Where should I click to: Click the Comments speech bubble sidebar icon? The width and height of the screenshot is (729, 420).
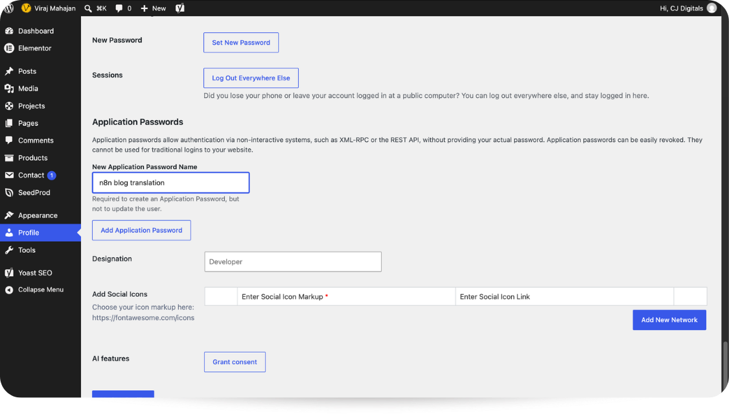pyautogui.click(x=9, y=140)
